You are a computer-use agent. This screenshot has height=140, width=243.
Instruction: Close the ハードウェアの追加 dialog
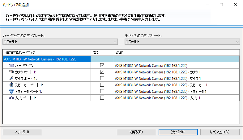coord(236,5)
